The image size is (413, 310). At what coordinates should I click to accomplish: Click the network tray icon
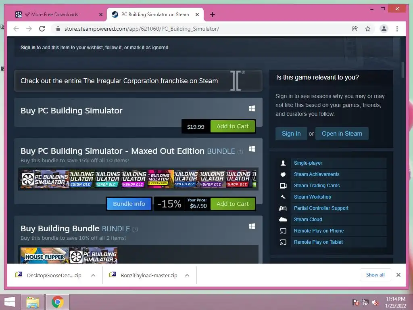[365, 302]
